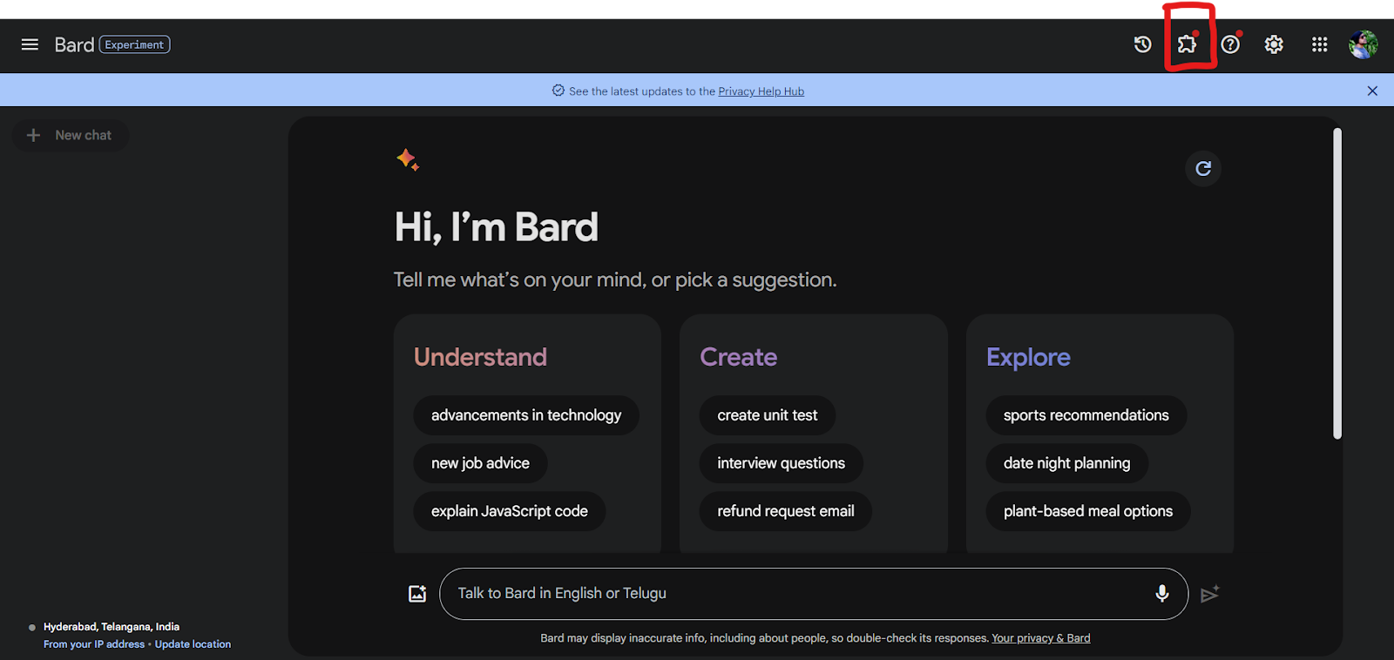Open Bard activity history icon
This screenshot has height=660, width=1394.
click(1142, 44)
